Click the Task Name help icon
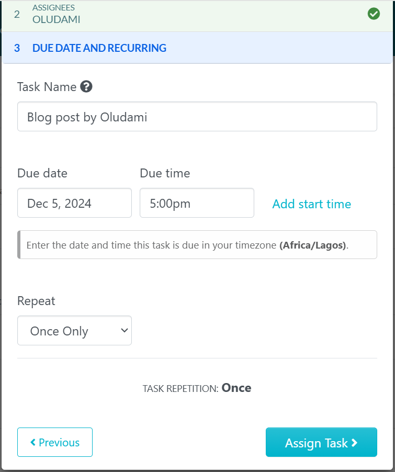Viewport: 395px width, 472px height. pos(86,87)
